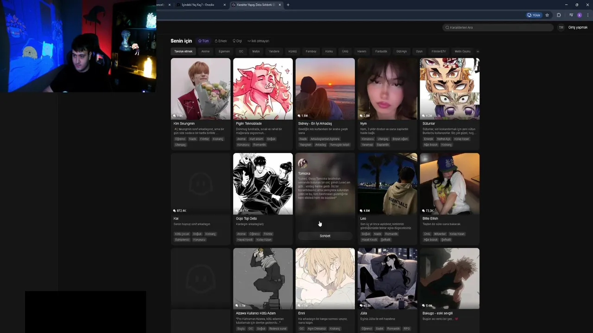Select the Erkek gender filter
Screen dimensions: 593x333
pos(221,41)
